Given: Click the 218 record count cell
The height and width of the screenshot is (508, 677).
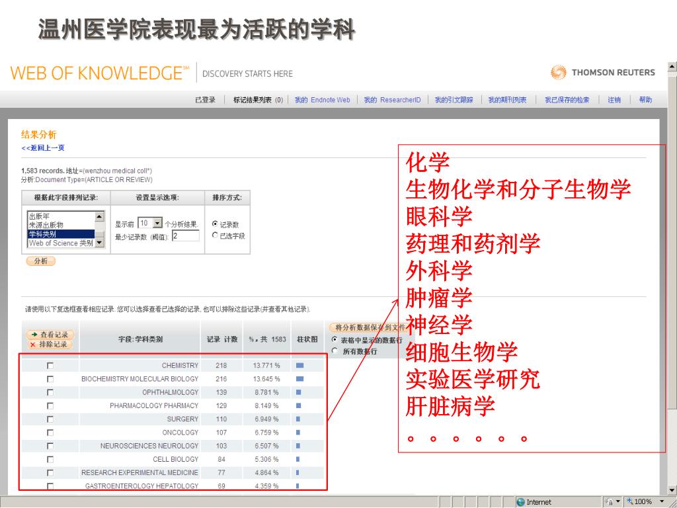Looking at the screenshot, I should pos(221,365).
